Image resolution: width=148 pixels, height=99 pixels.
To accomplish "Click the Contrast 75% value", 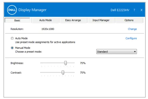I will [83, 72].
